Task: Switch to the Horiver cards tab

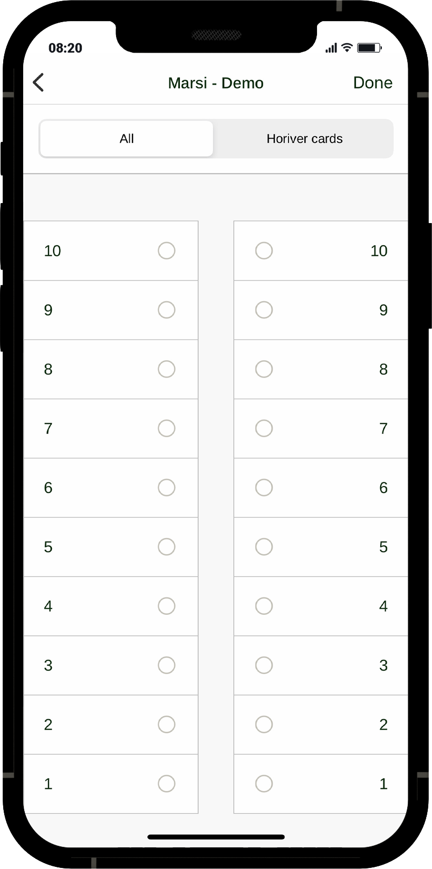Action: [304, 139]
